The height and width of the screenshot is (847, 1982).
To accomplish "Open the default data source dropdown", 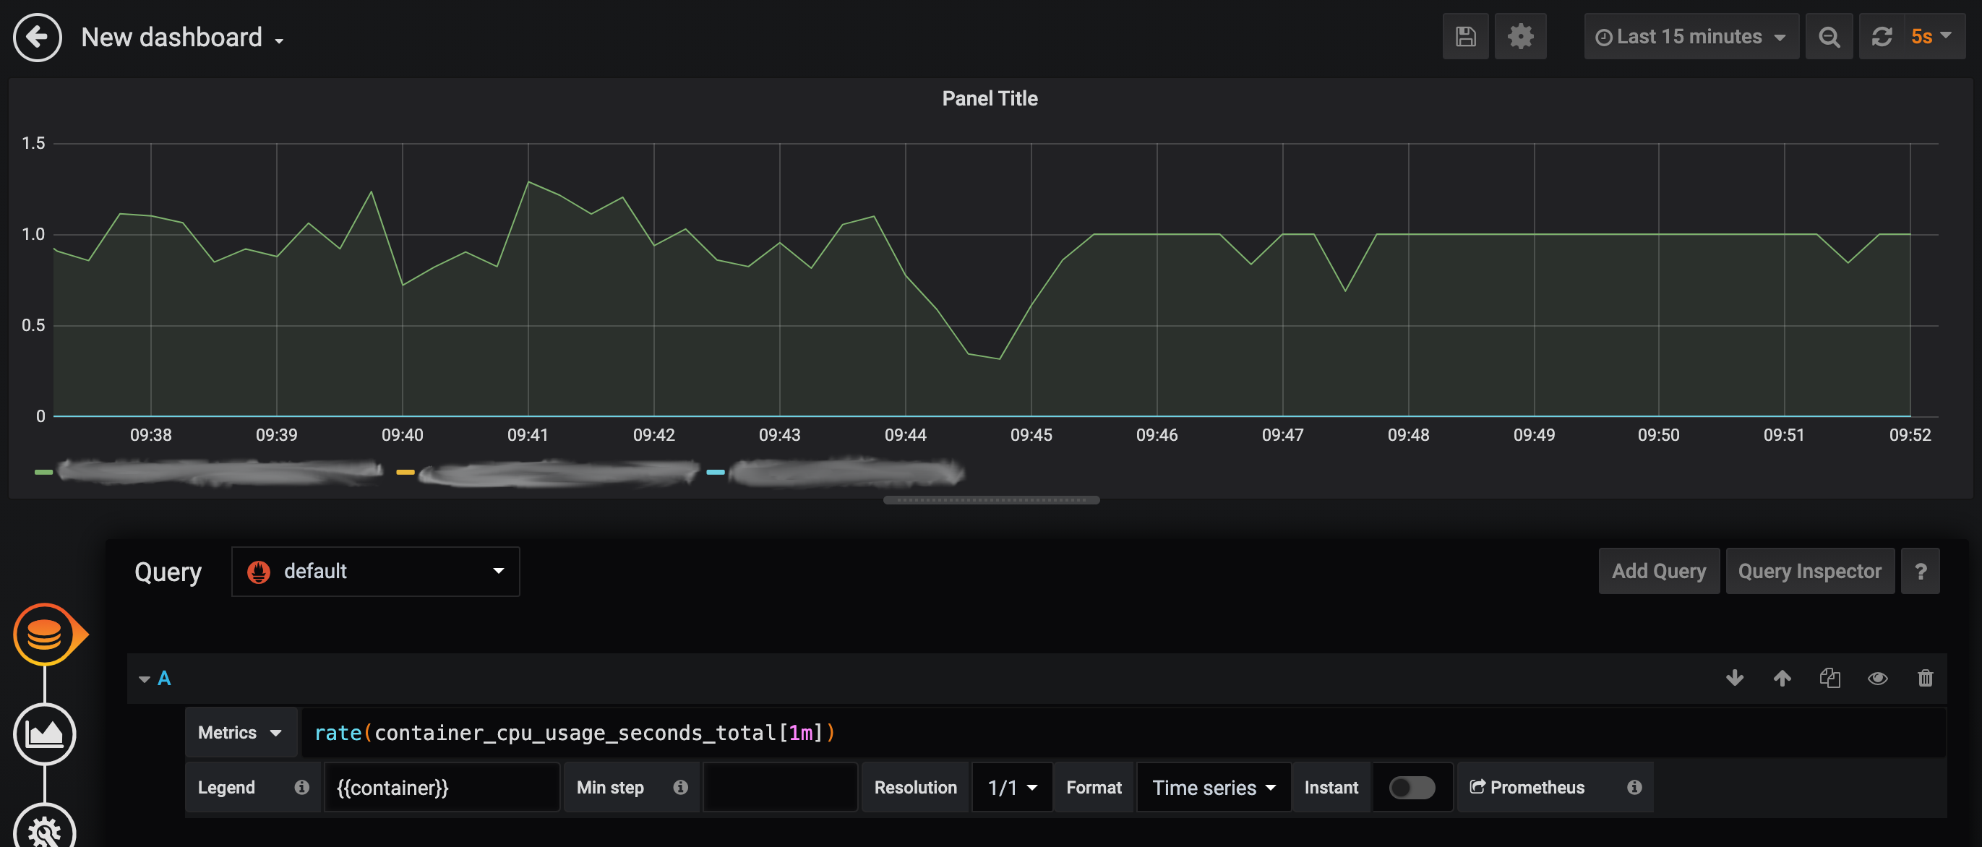I will tap(375, 571).
